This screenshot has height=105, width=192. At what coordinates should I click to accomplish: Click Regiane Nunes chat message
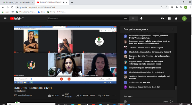[148, 63]
